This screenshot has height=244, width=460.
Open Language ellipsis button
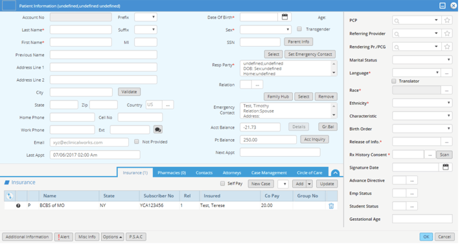coord(446,73)
